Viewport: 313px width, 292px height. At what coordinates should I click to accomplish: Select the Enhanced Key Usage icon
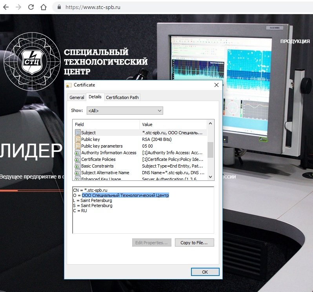pos(78,178)
